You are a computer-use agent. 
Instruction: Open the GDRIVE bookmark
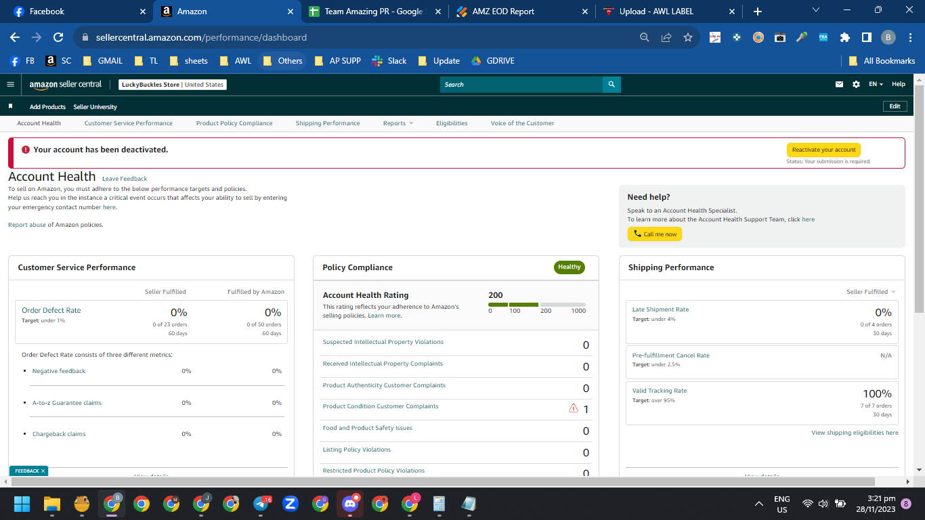coord(493,61)
